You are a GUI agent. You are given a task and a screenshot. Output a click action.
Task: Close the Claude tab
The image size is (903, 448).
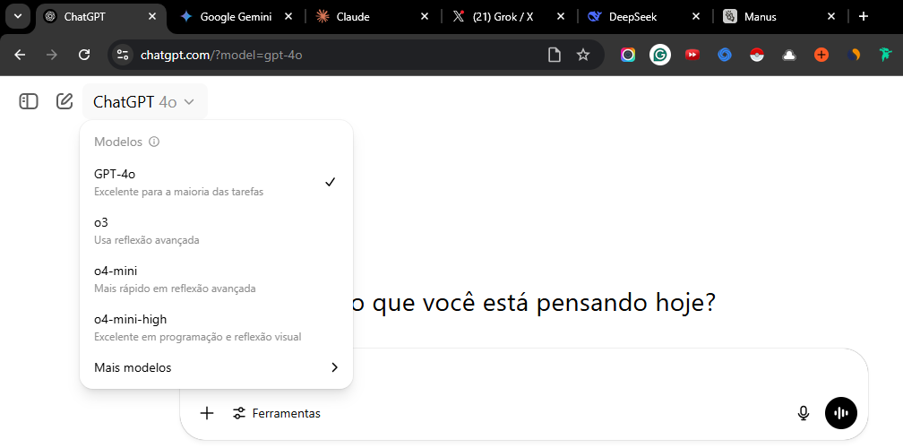(425, 17)
